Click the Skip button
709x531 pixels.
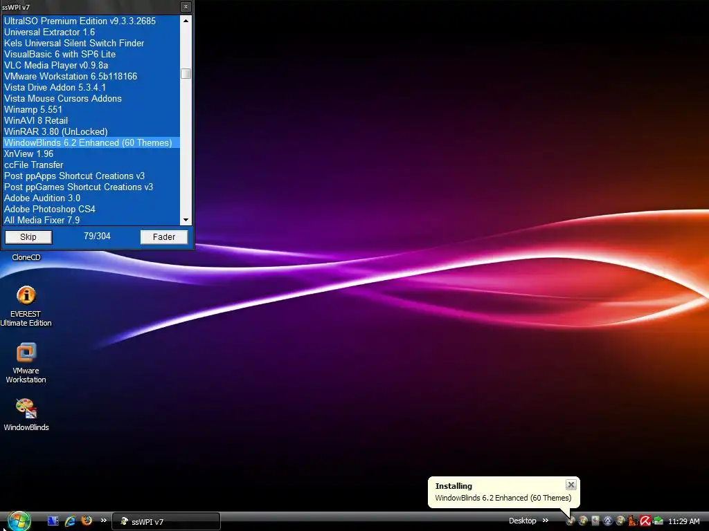[28, 237]
